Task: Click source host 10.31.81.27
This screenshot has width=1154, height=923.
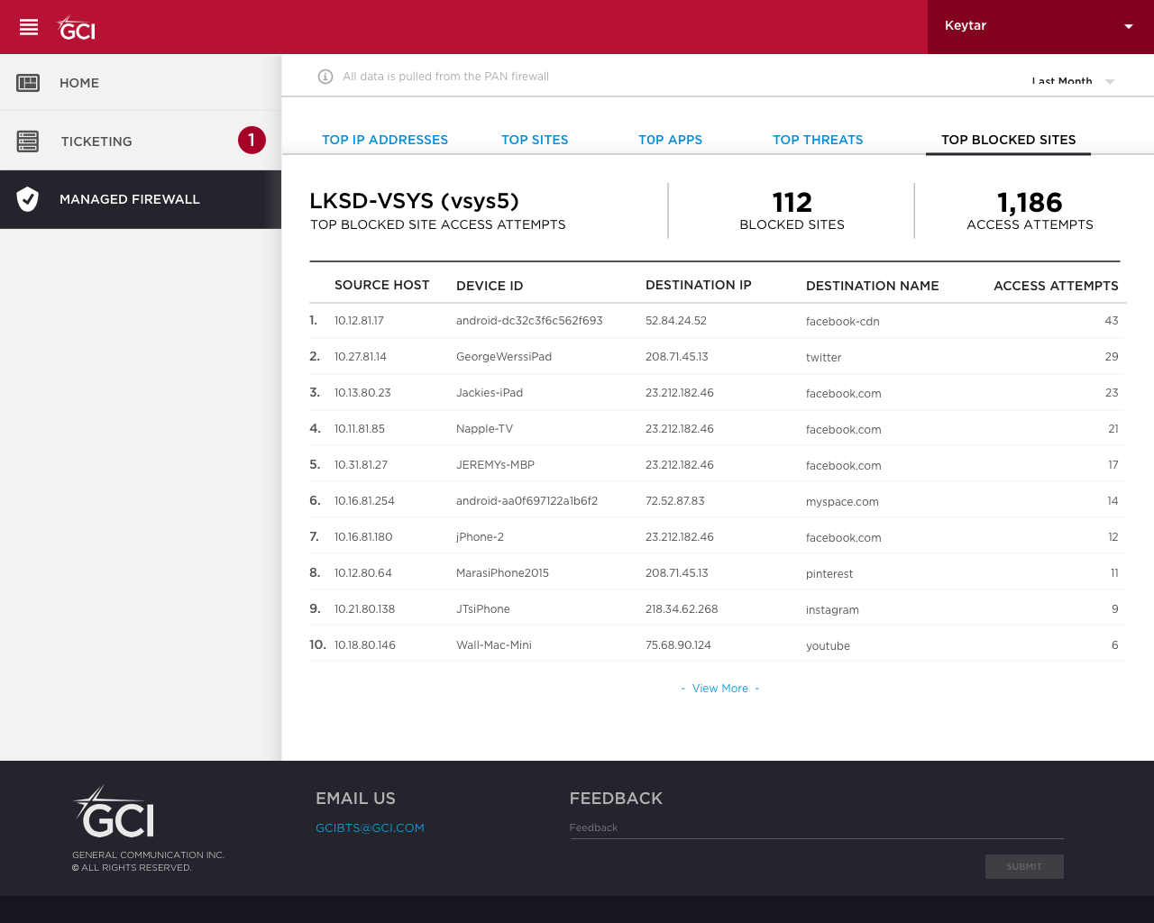Action: point(361,465)
